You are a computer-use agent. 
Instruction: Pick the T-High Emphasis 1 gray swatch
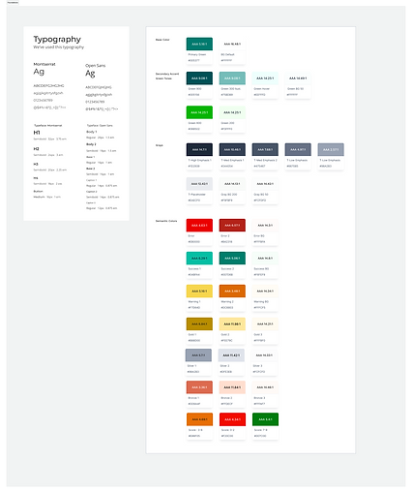pos(199,149)
